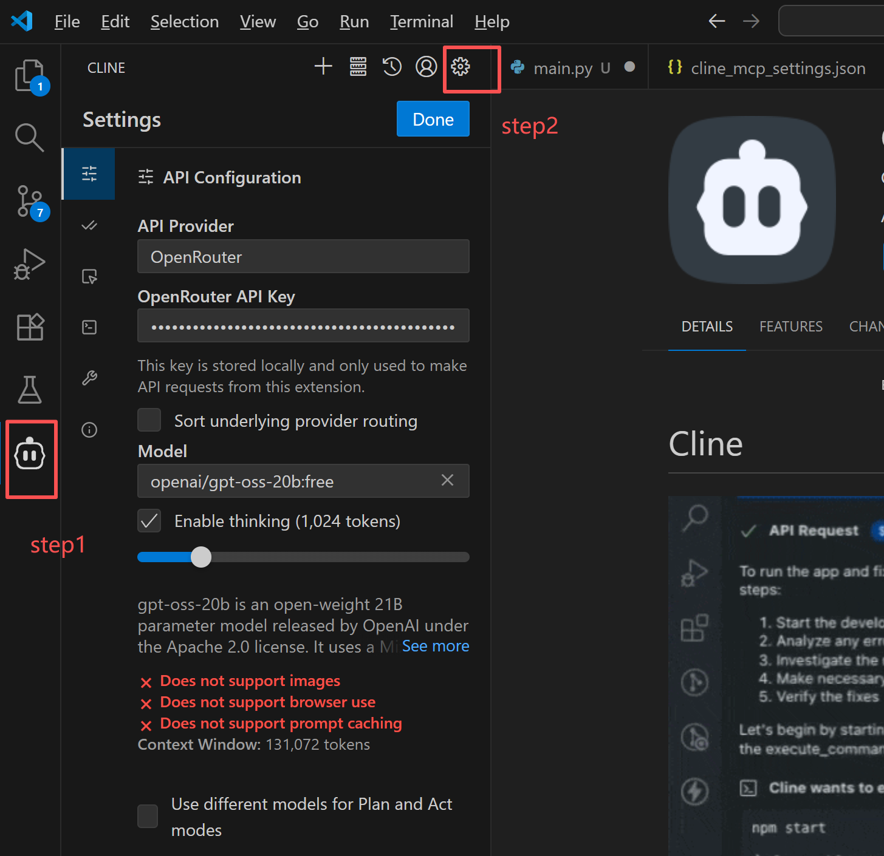Click the 'Does not support browser use' text
This screenshot has width=884, height=856.
[x=267, y=702]
